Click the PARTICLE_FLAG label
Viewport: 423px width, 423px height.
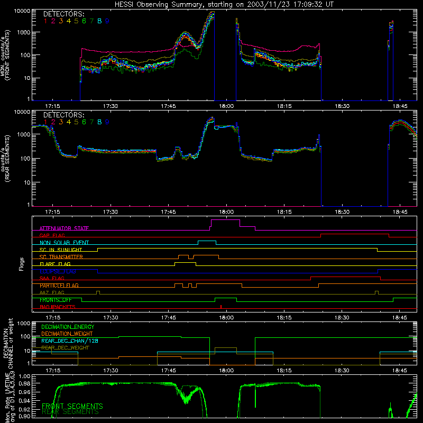[59, 285]
